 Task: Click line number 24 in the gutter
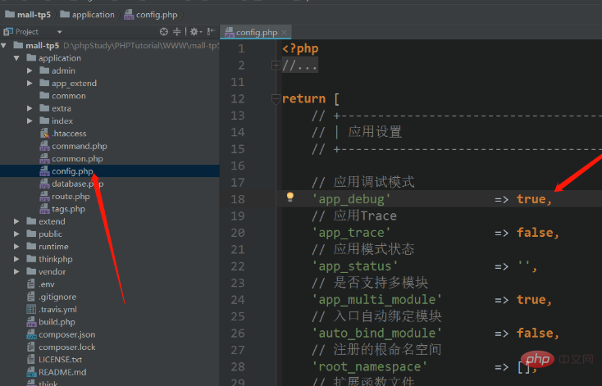238,299
